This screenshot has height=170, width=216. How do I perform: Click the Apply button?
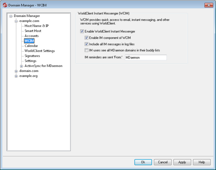click(x=182, y=162)
